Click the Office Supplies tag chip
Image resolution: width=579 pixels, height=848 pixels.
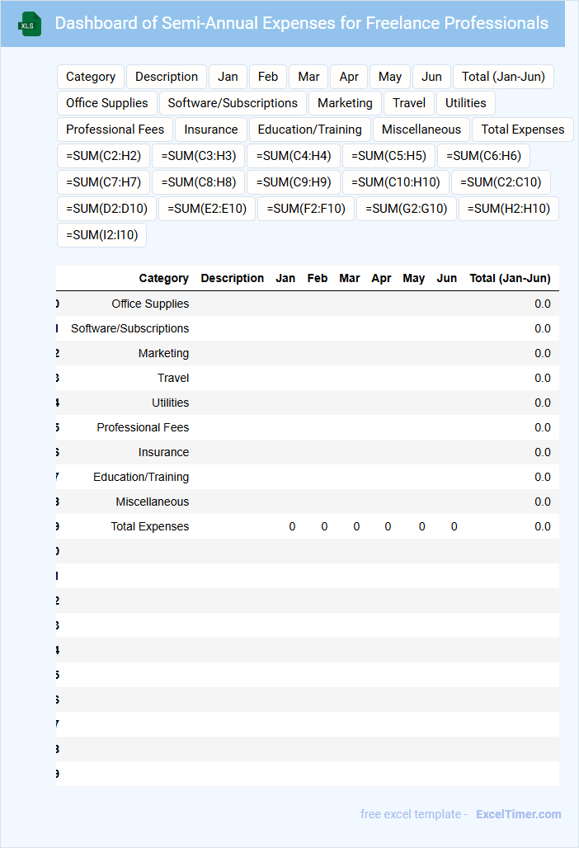pos(107,103)
